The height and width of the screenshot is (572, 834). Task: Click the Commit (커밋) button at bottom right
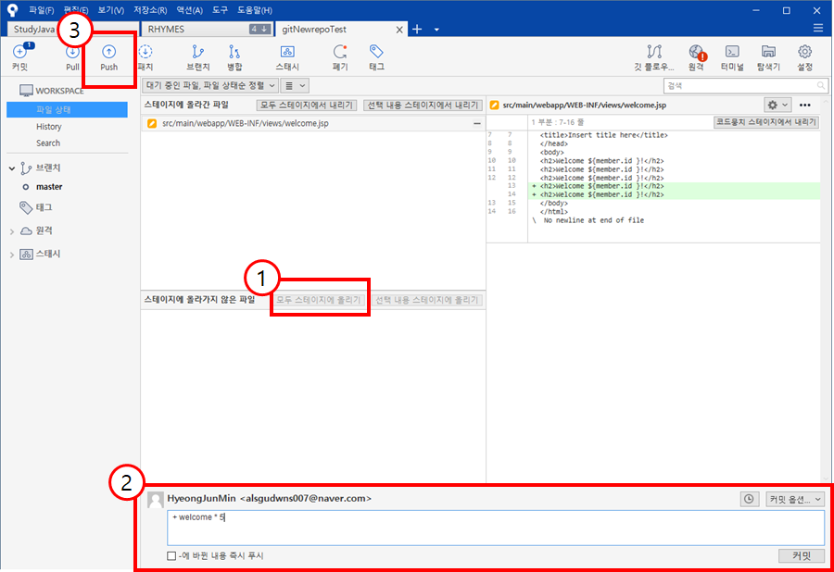pyautogui.click(x=802, y=555)
